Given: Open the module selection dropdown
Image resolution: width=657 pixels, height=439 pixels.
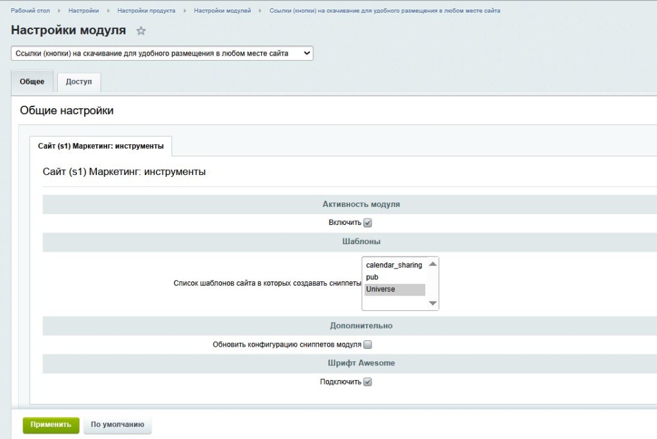Looking at the screenshot, I should click(162, 53).
